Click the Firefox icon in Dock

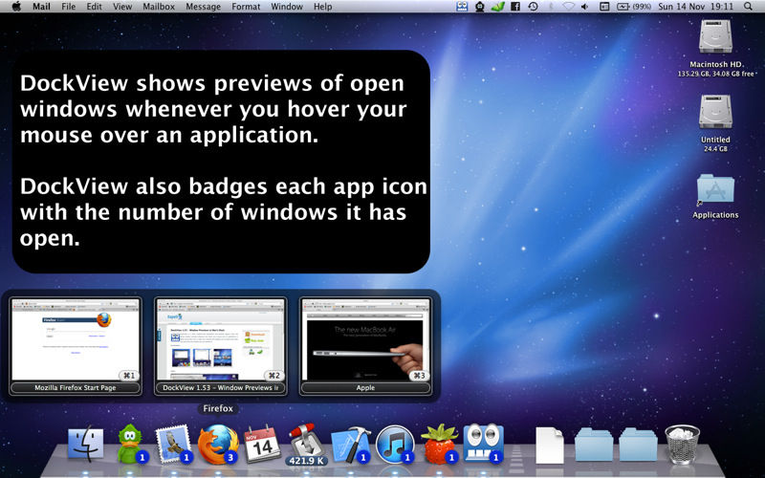point(218,444)
